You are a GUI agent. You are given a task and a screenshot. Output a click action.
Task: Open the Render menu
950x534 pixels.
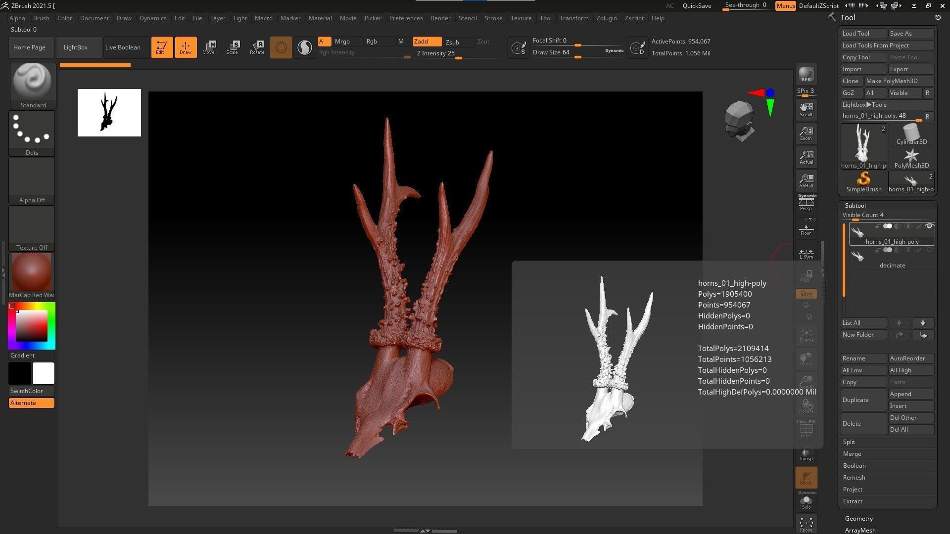click(440, 18)
